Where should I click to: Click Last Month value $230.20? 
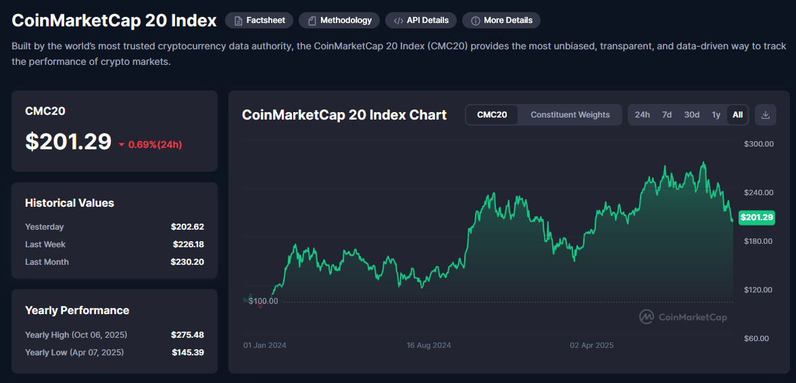(187, 262)
